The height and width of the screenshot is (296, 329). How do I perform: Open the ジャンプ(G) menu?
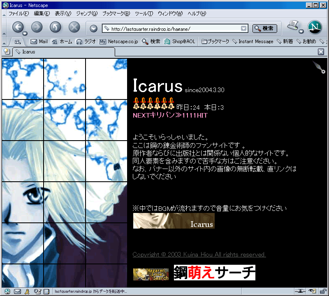pyautogui.click(x=87, y=14)
